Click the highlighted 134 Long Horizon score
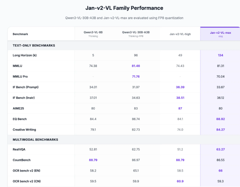Image resolution: width=240 pixels, height=187 pixels. [x=220, y=55]
